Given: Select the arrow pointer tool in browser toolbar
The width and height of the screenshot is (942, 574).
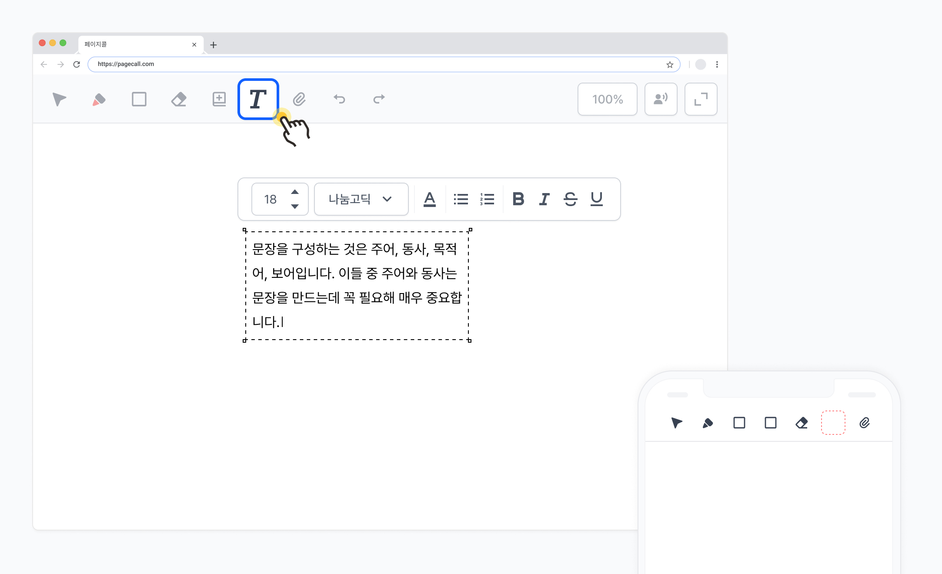Looking at the screenshot, I should pos(59,99).
